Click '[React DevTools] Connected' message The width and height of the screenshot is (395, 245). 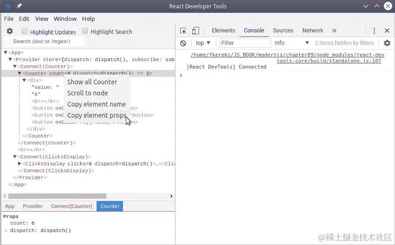coord(227,67)
